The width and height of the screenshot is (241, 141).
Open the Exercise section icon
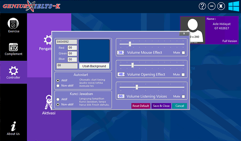[13, 23]
